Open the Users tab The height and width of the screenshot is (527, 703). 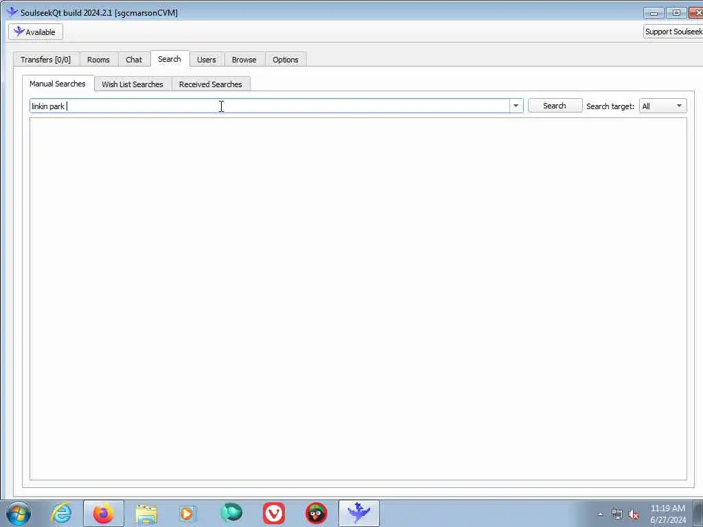207,60
